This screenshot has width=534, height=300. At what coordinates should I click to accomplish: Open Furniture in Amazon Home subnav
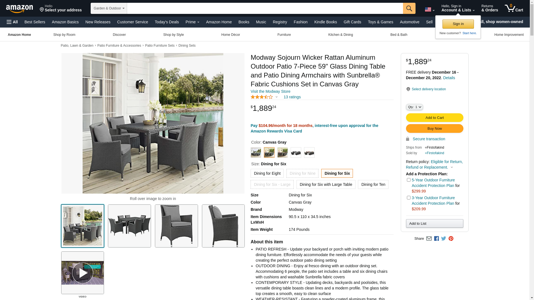pyautogui.click(x=284, y=35)
